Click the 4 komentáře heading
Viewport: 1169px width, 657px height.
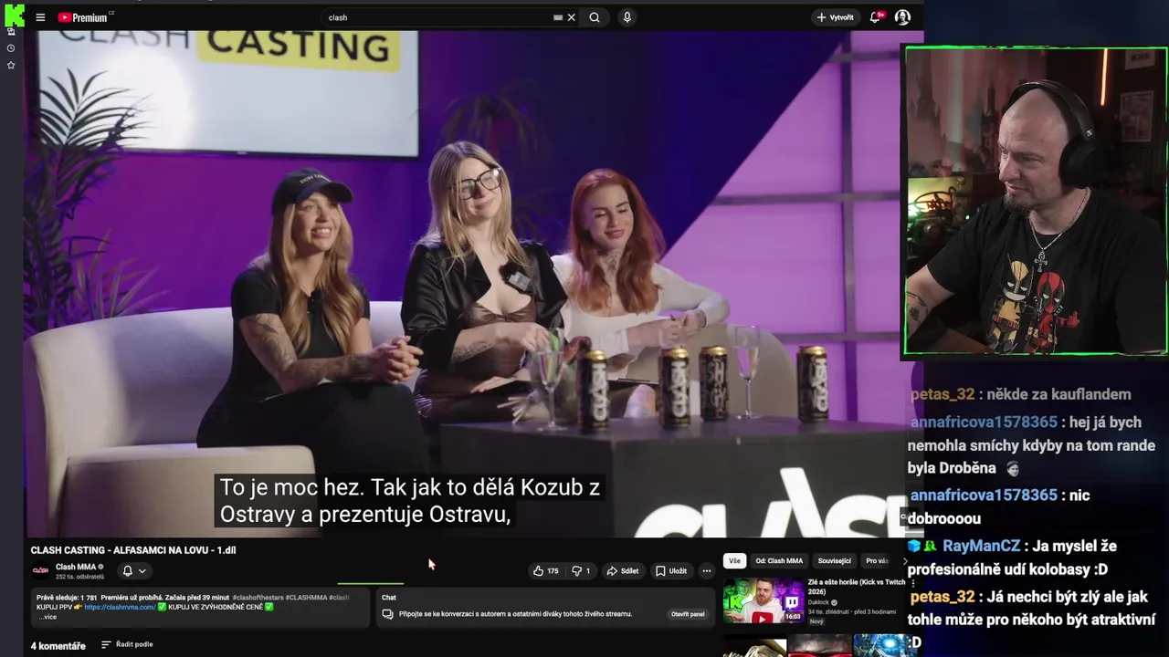pyautogui.click(x=58, y=646)
